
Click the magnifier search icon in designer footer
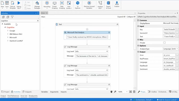tap(115, 92)
